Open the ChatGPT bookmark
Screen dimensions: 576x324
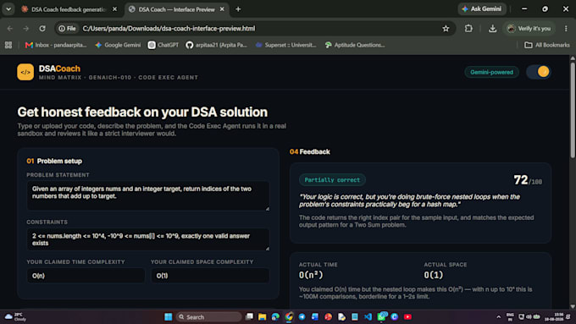click(x=163, y=45)
